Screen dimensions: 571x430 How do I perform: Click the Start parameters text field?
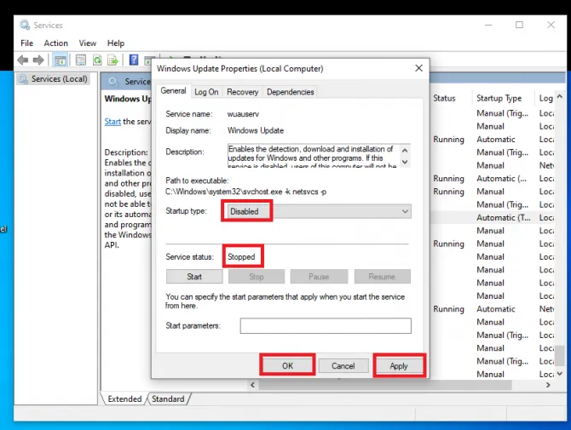pyautogui.click(x=325, y=326)
